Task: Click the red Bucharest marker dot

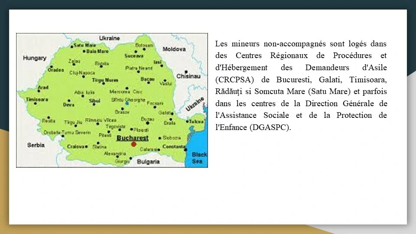Action: click(x=133, y=144)
